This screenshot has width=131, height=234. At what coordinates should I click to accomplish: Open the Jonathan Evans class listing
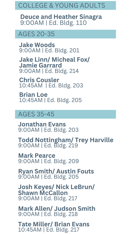point(42,124)
